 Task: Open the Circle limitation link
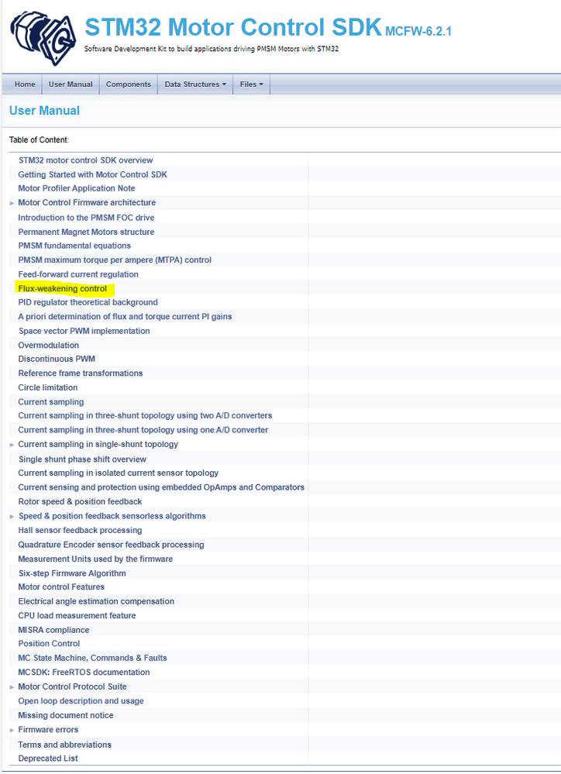48,387
